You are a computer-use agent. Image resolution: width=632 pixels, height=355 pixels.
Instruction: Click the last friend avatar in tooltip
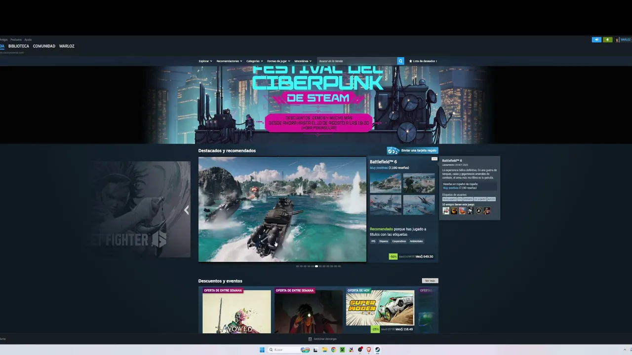point(487,211)
